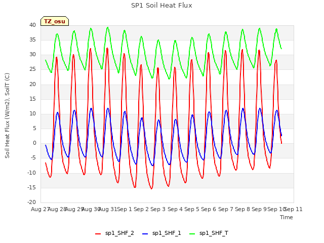324x243 pixels.
Task: Click the x-axis tick label Sep 8
Action: (242, 209)
